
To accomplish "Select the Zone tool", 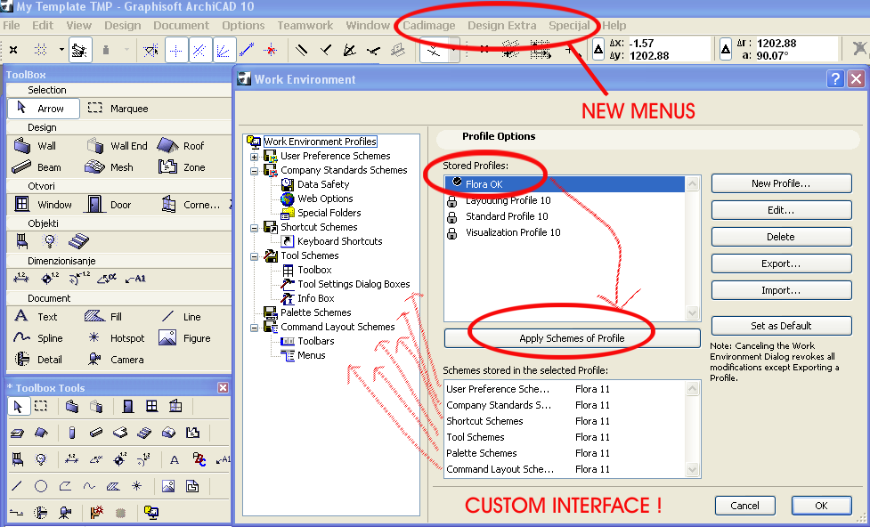I will [x=182, y=167].
